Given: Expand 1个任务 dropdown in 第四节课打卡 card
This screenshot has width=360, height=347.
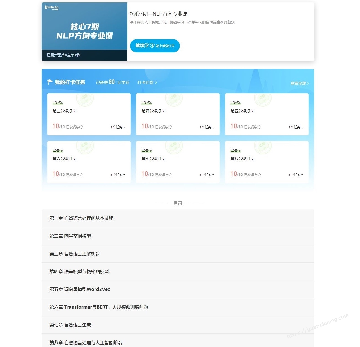Looking at the screenshot, I should [x=207, y=127].
